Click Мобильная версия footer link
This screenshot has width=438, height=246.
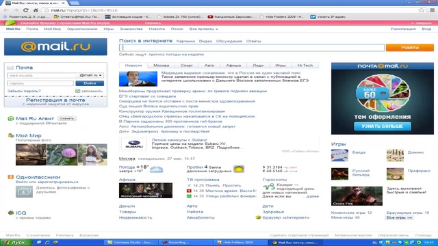point(353,235)
